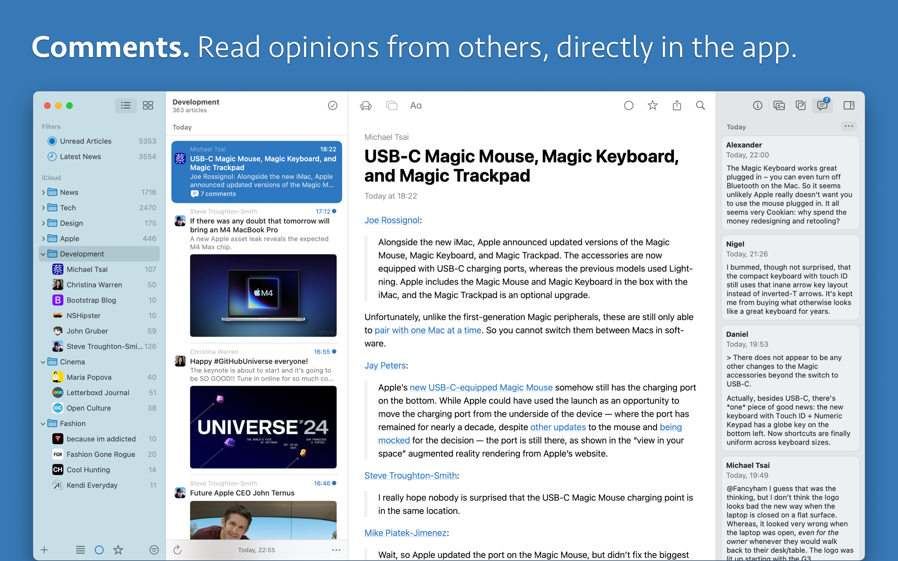Toggle the read/unread circle in article toolbar
Image resolution: width=898 pixels, height=561 pixels.
coord(629,106)
